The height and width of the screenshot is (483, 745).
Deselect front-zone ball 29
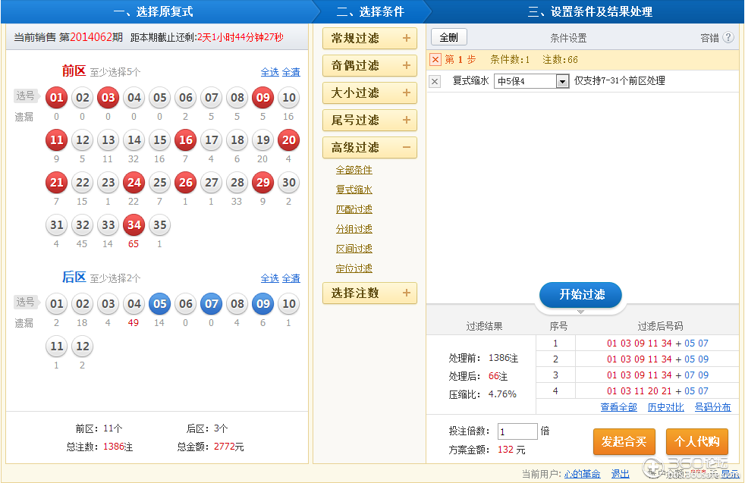pyautogui.click(x=262, y=183)
